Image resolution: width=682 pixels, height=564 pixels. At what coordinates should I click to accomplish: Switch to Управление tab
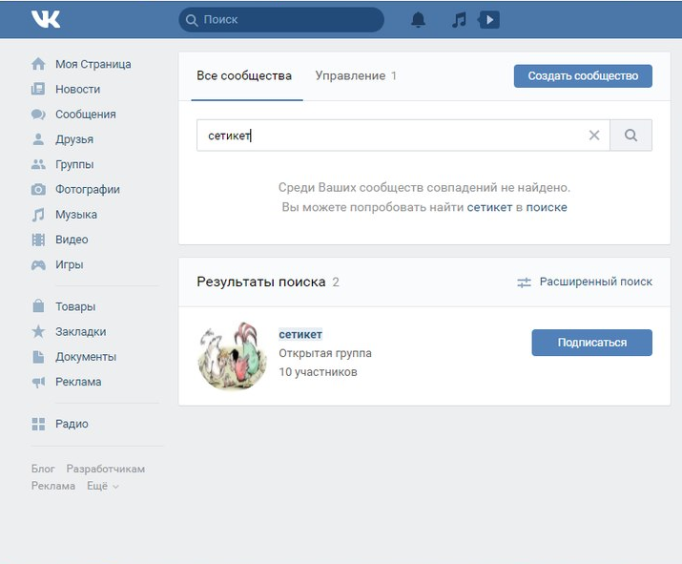(356, 75)
